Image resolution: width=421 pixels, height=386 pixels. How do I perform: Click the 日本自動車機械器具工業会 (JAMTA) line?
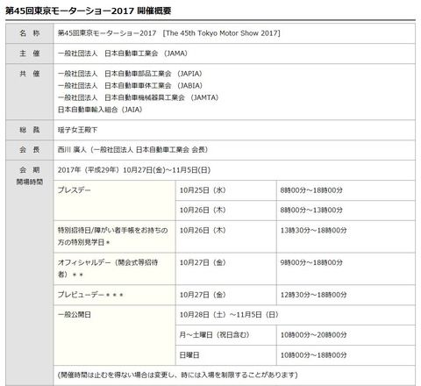click(138, 97)
